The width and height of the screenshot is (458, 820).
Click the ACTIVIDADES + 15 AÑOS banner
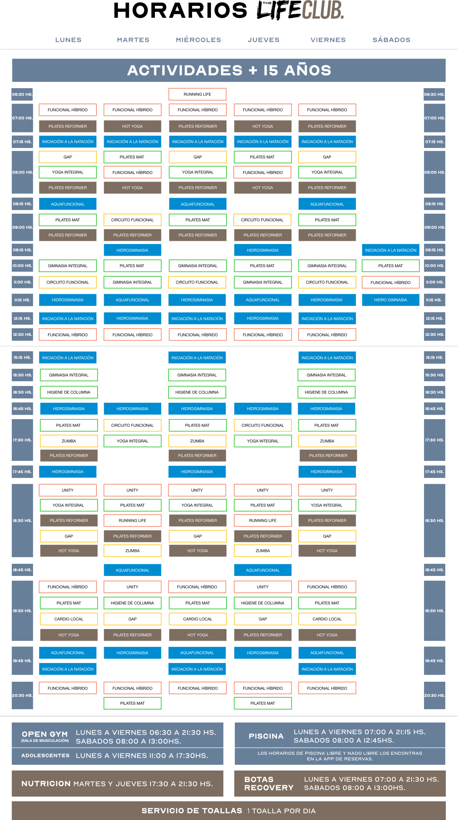(229, 70)
